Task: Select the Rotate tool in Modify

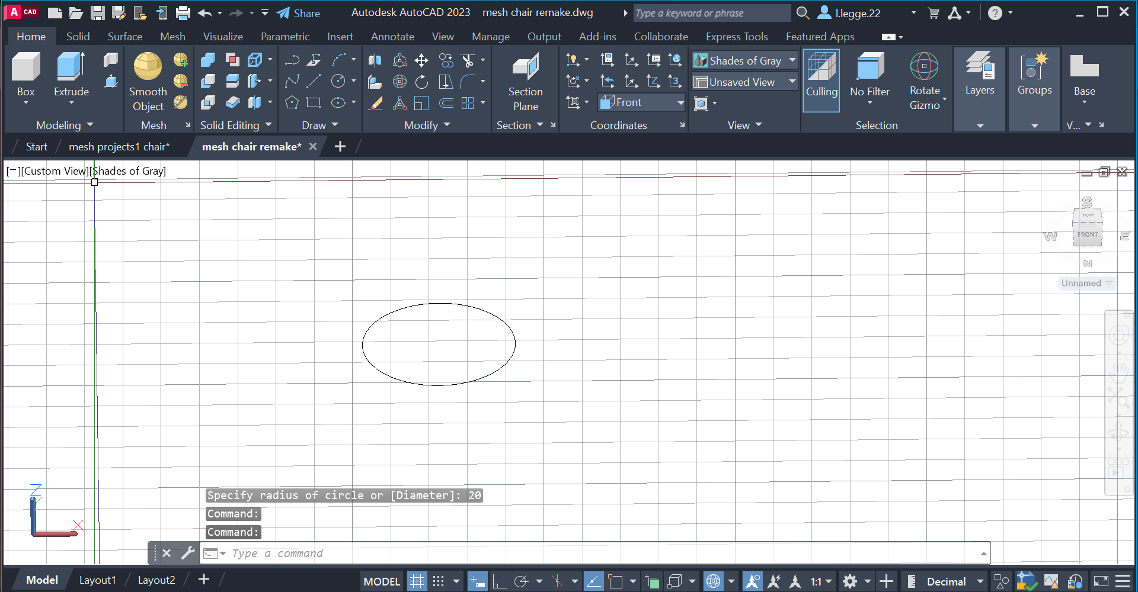Action: [x=421, y=81]
